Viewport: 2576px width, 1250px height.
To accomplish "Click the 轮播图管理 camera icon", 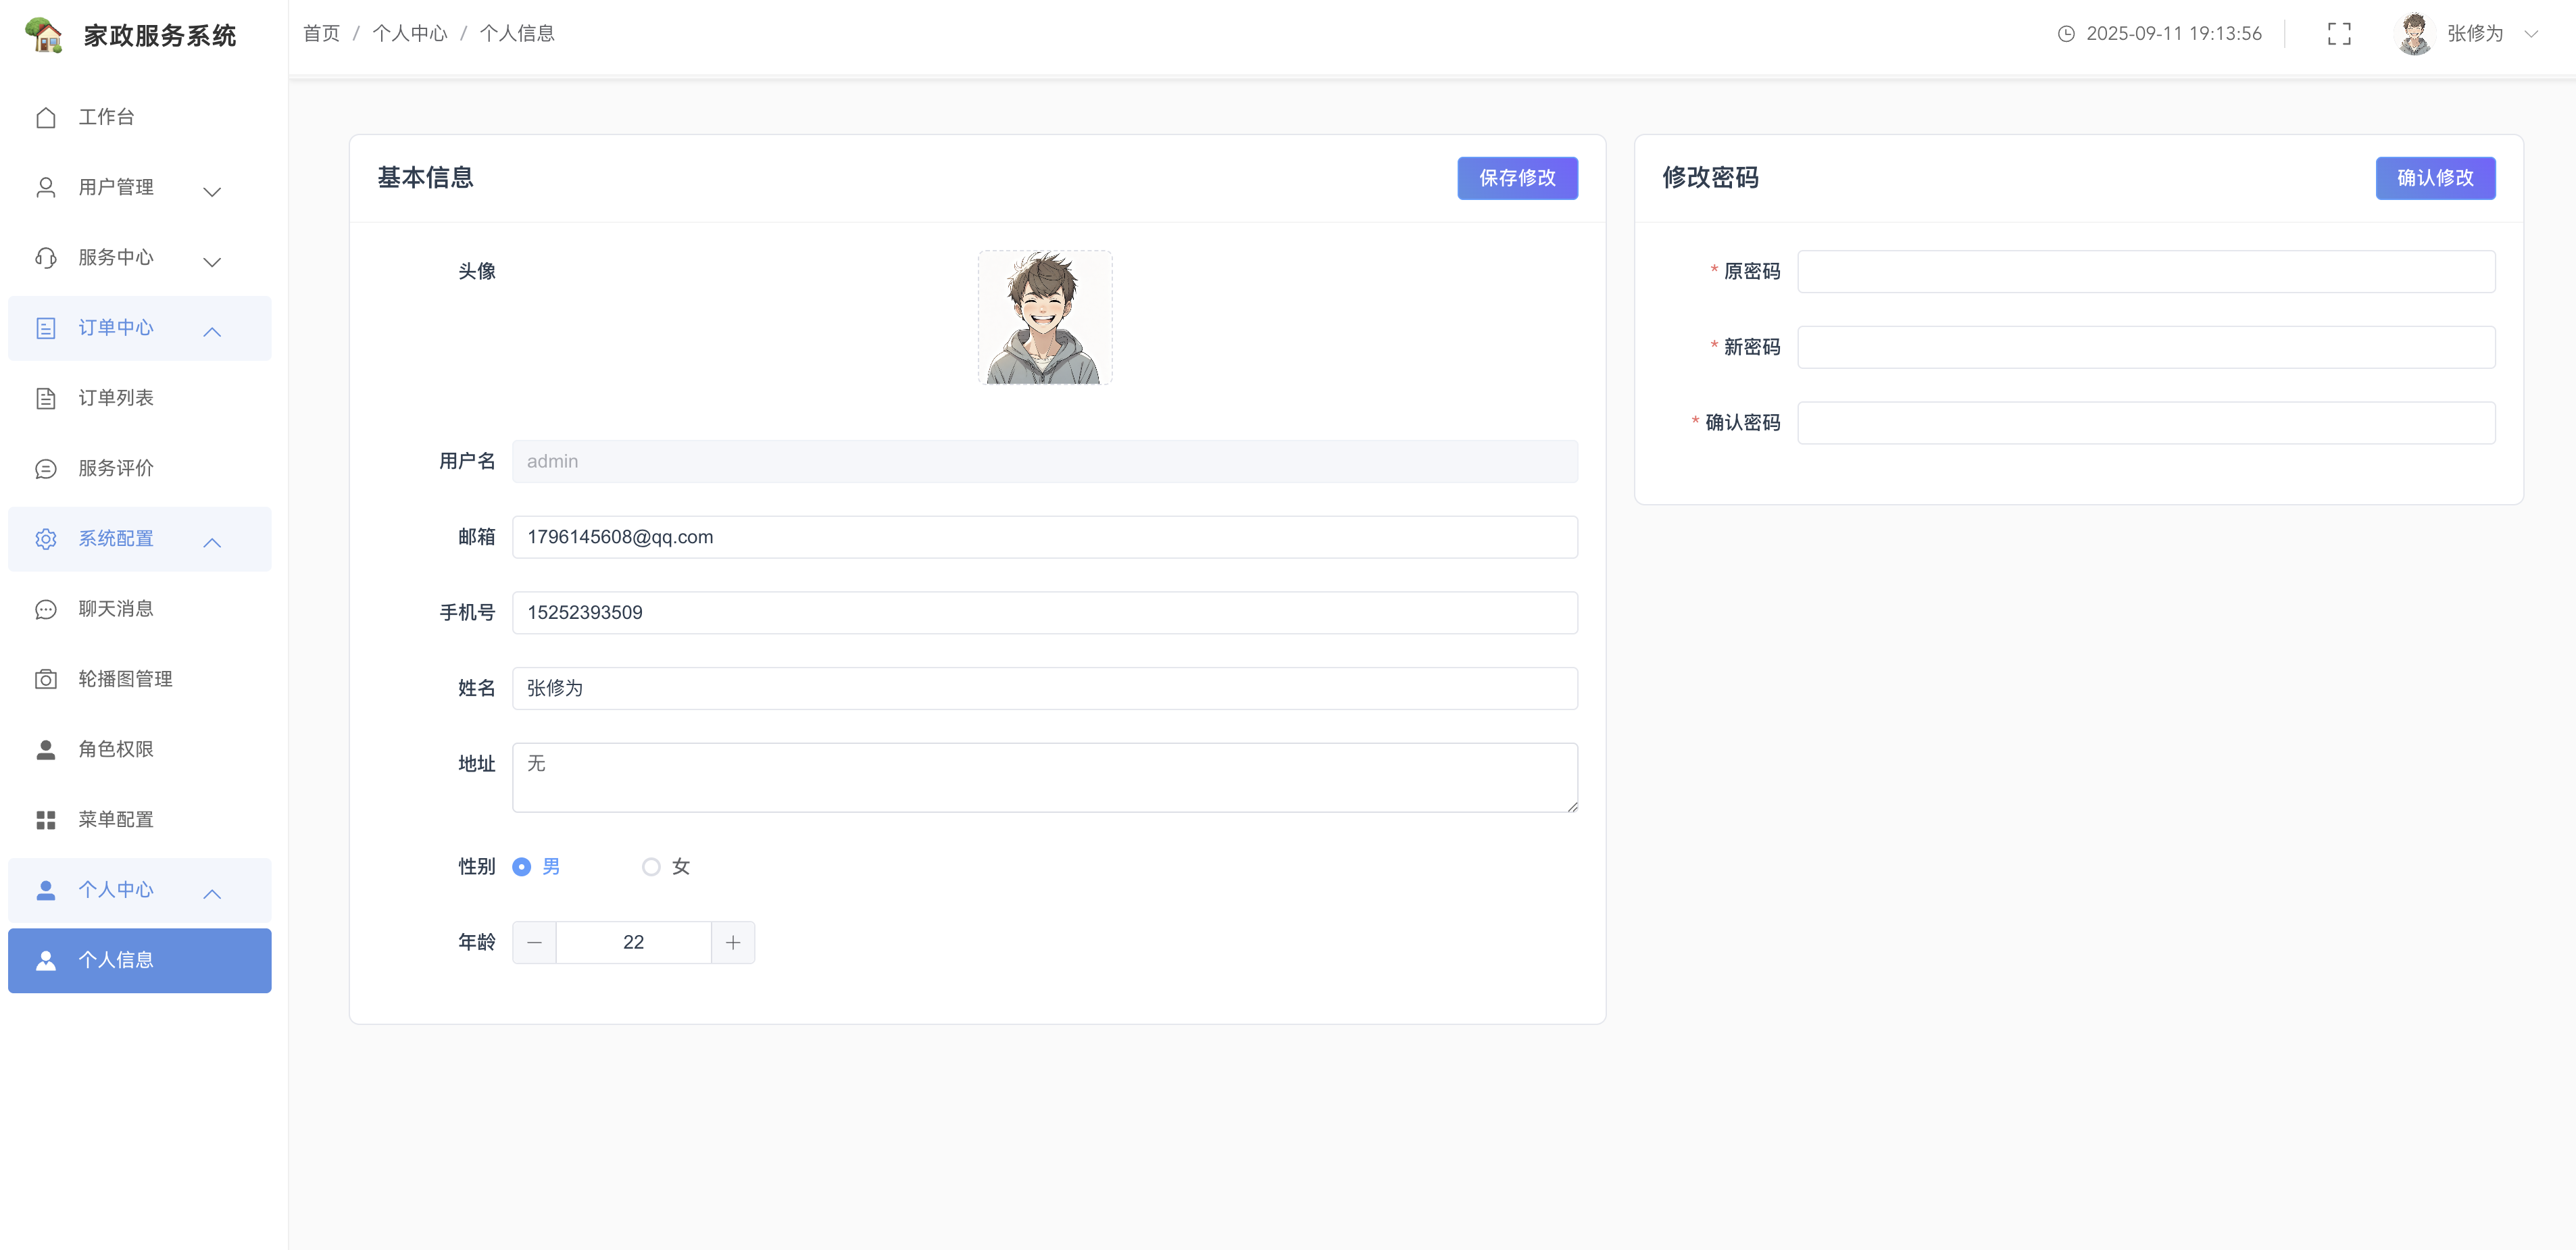I will (x=46, y=680).
